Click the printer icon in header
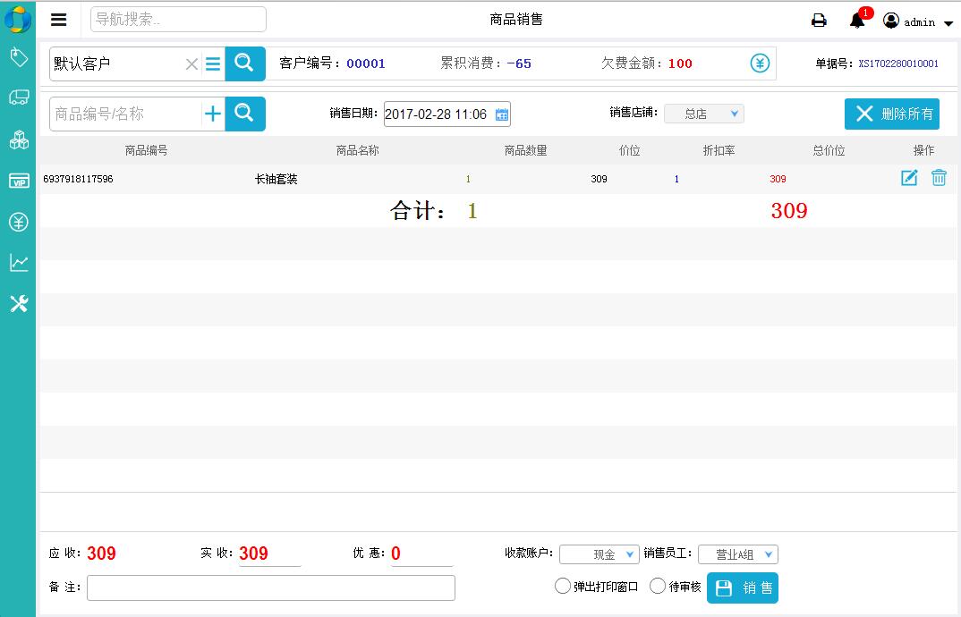961x617 pixels. click(818, 21)
